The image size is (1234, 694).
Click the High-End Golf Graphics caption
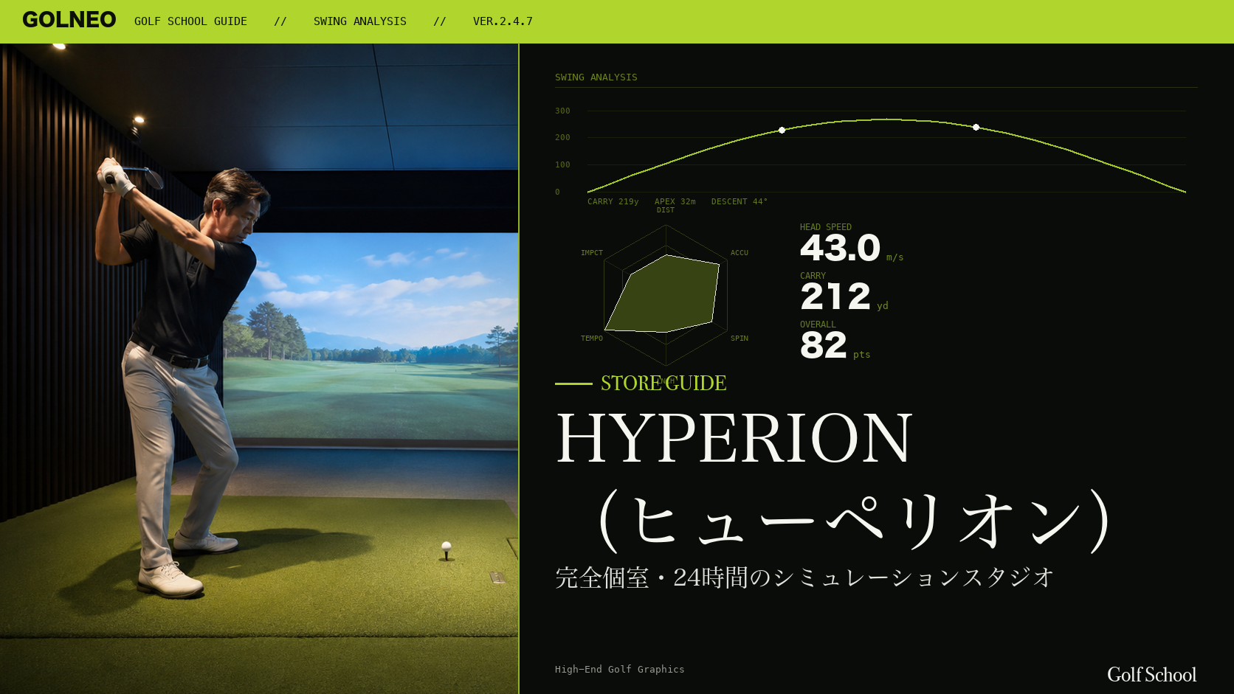[x=620, y=670]
